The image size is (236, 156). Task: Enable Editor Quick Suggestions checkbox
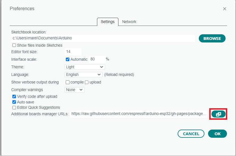[x=14, y=108]
